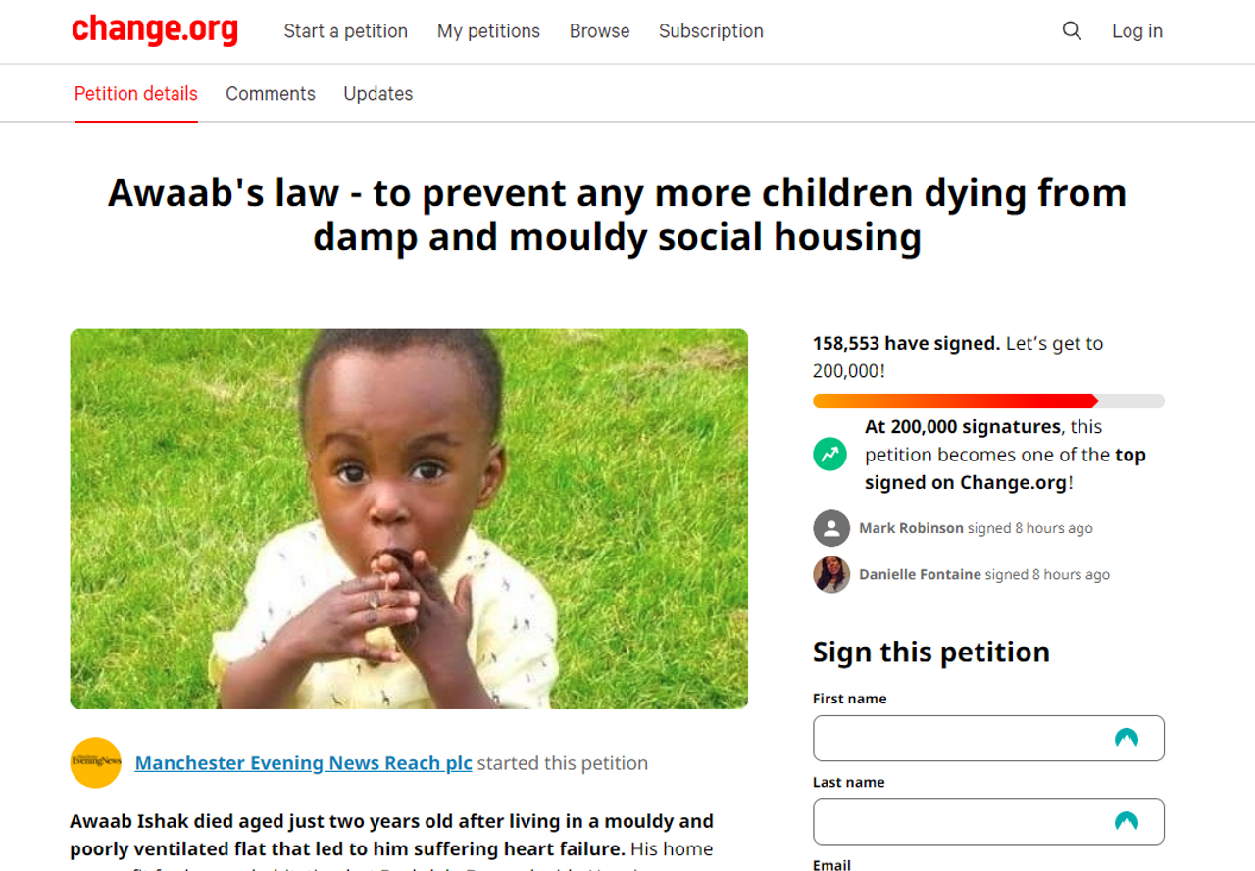Click the green trending arrow icon

point(830,455)
